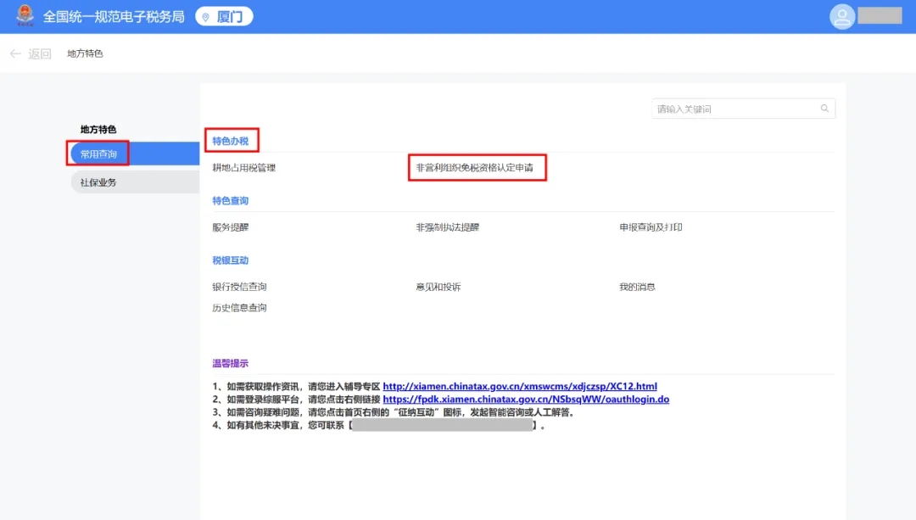
Task: Click the 返回 back link
Action: point(40,53)
